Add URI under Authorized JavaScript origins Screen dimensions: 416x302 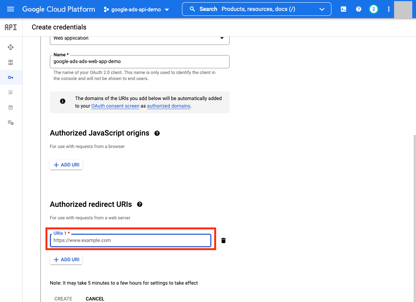[x=66, y=165]
